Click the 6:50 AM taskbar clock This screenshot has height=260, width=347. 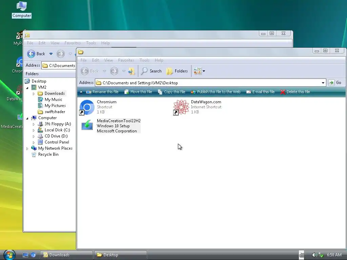pos(334,255)
